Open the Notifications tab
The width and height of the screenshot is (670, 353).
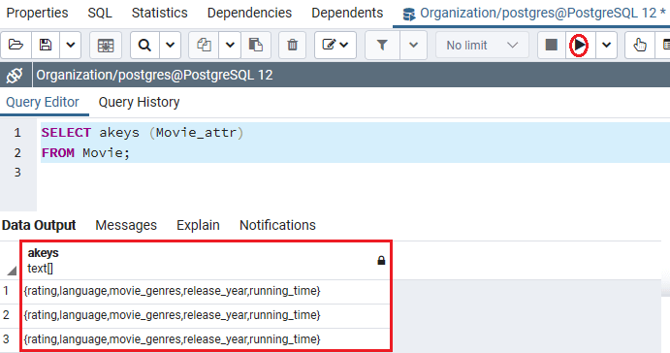pyautogui.click(x=277, y=225)
